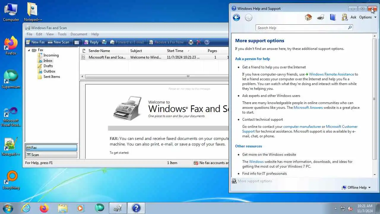
Task: Open Windows Explorer from the taskbar
Action: coord(63,208)
